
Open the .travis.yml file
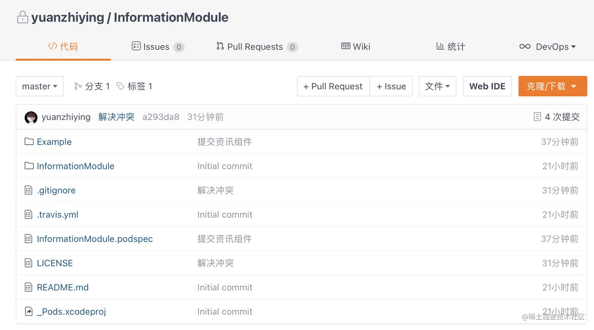pos(57,215)
